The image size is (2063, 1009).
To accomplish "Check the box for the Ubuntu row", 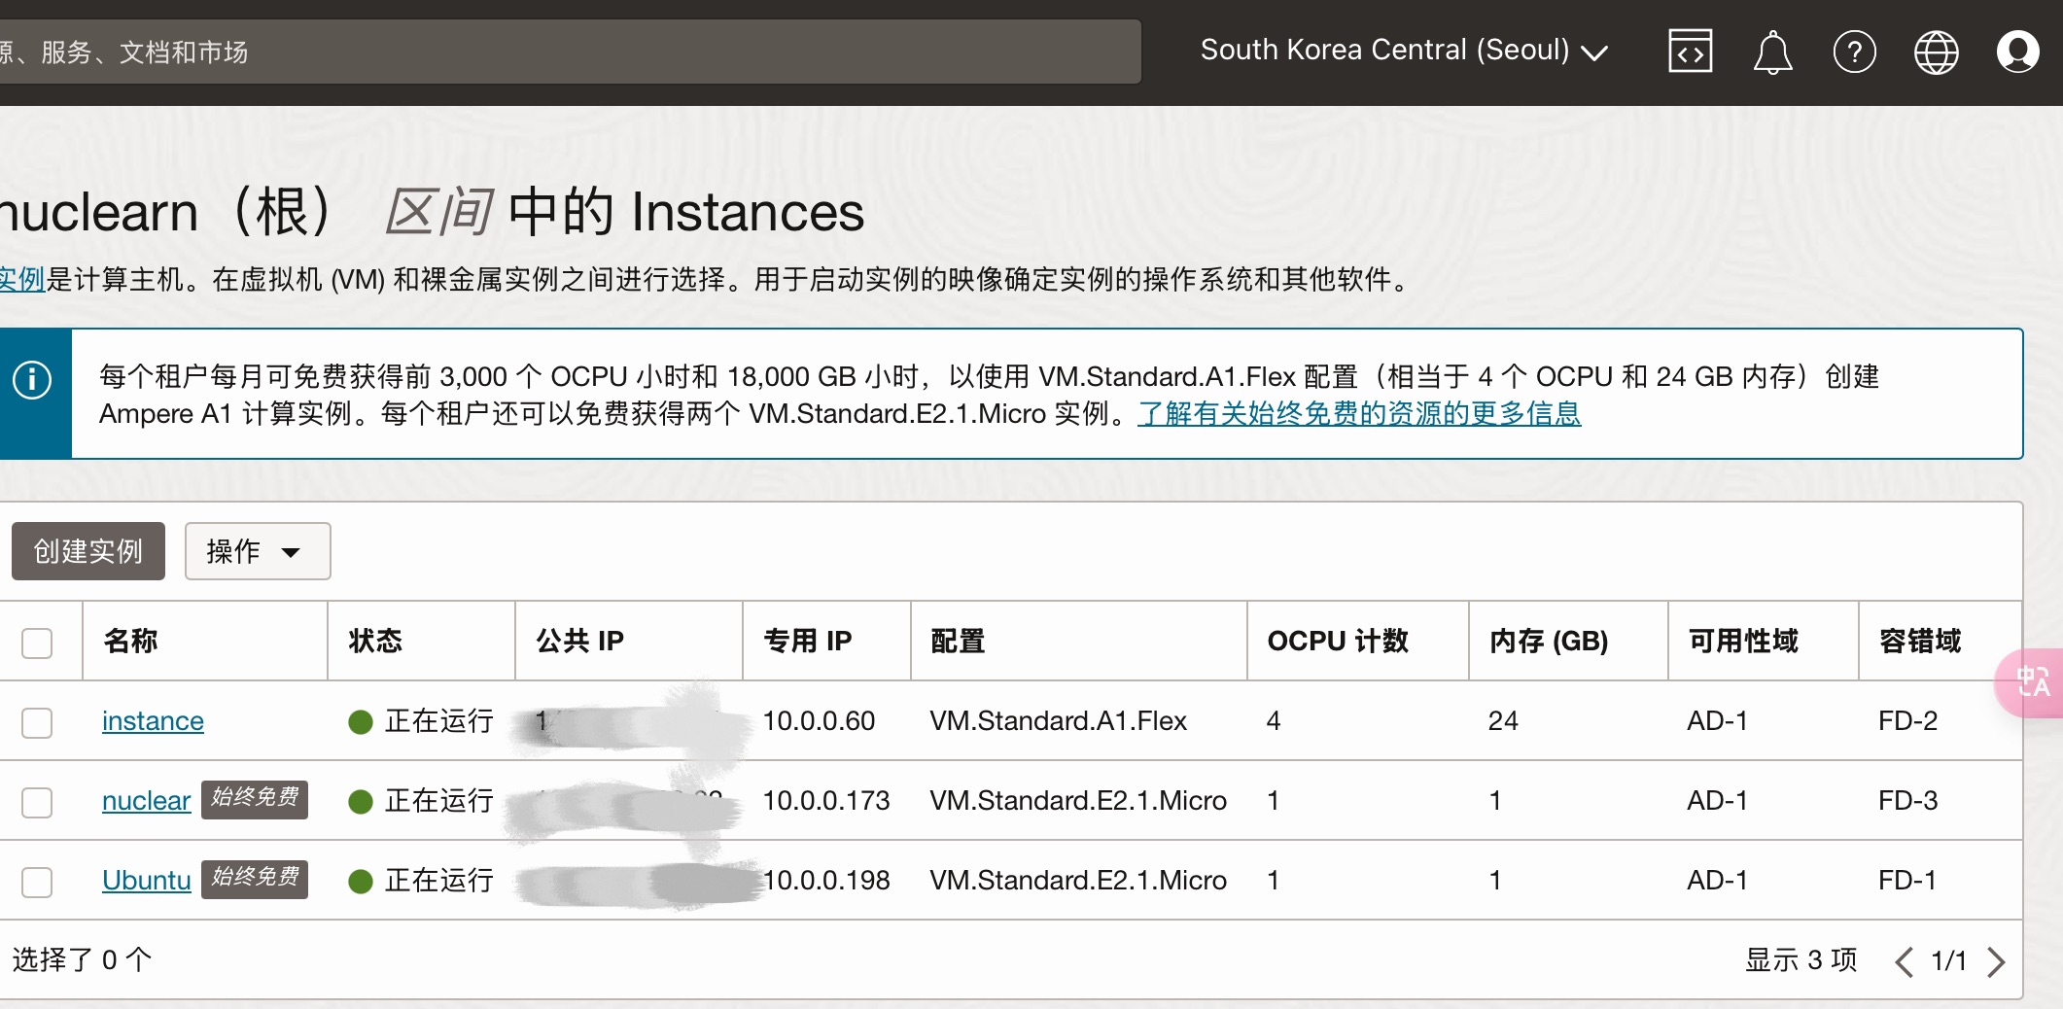I will pyautogui.click(x=37, y=882).
